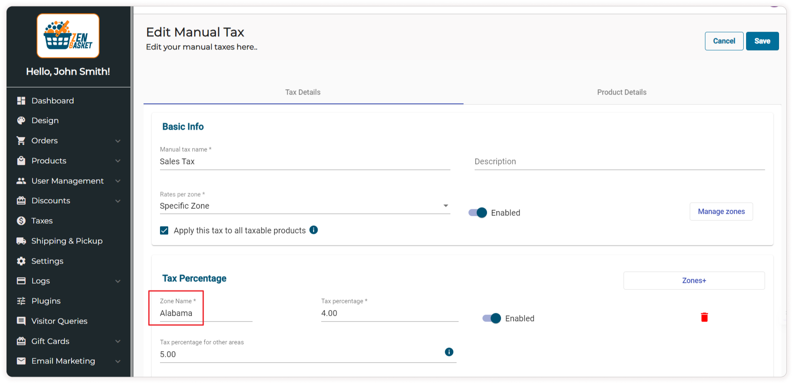Click the red trash delete icon

[x=704, y=317]
